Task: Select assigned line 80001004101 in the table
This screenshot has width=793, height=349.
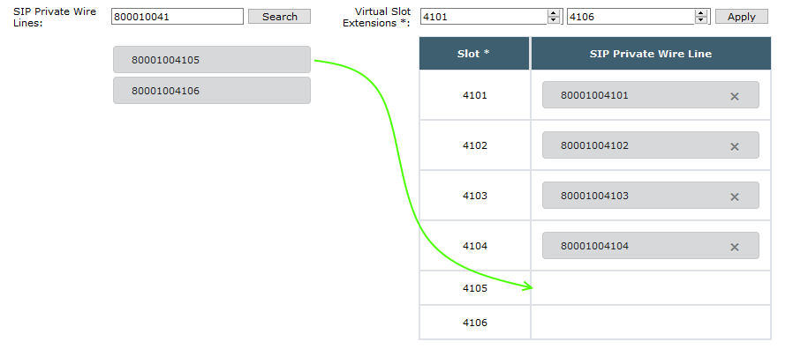Action: [x=650, y=95]
